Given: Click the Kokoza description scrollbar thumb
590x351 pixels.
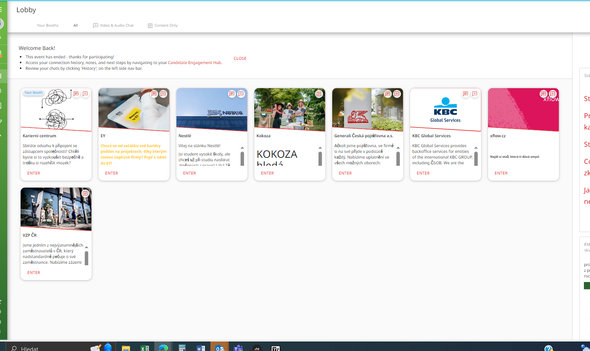Looking at the screenshot, I should pos(320,159).
